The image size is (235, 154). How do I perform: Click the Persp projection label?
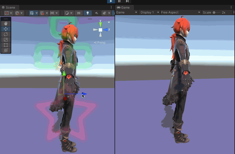coord(100,42)
